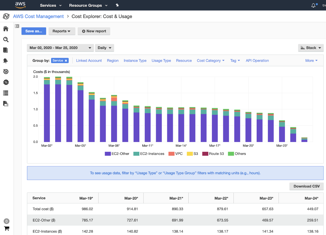Screen dimensions: 326x235
Task: Remove the Service group-by filter
Action: coord(66,60)
